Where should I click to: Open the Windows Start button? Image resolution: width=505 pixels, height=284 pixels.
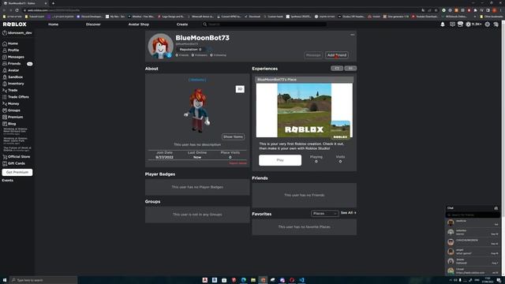(5, 280)
